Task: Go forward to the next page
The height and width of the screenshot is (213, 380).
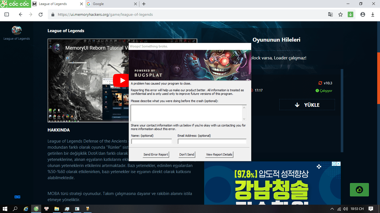Action: pyautogui.click(x=31, y=14)
